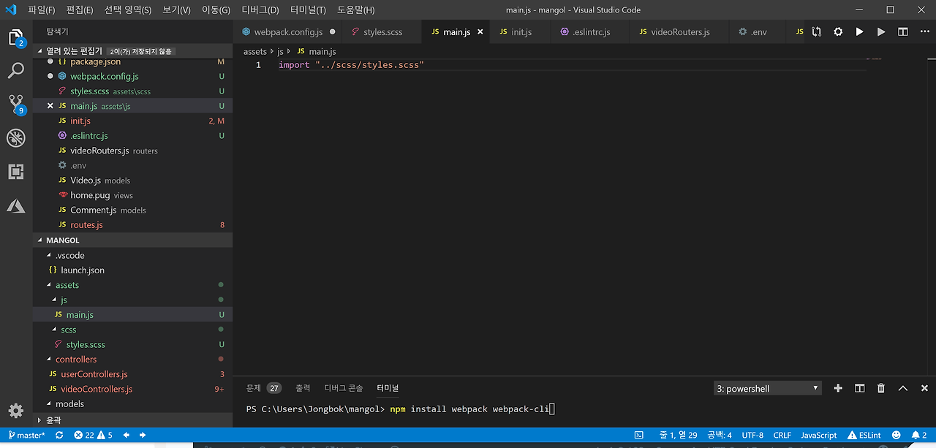Collapse the assets folder
Screen dimensions: 936x448
pyautogui.click(x=132, y=285)
